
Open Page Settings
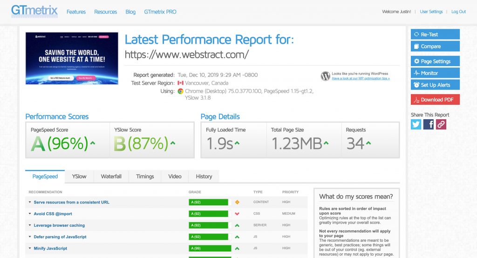pyautogui.click(x=435, y=61)
